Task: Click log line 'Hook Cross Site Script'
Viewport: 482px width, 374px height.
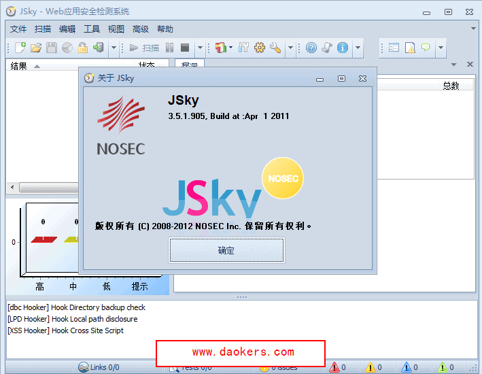Action: point(65,330)
